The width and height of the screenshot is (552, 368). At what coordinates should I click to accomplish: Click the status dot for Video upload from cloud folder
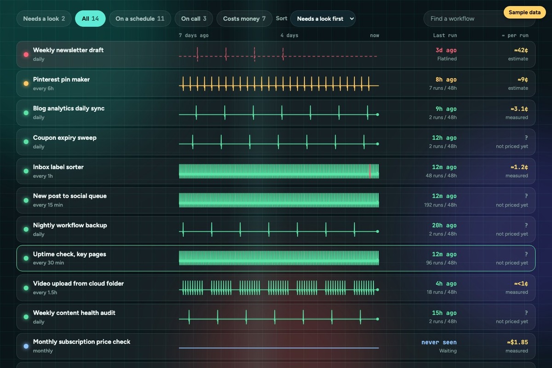[26, 288]
